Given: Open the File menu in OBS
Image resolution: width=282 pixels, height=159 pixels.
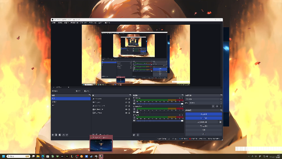Looking at the screenshot, I should tap(54, 23).
